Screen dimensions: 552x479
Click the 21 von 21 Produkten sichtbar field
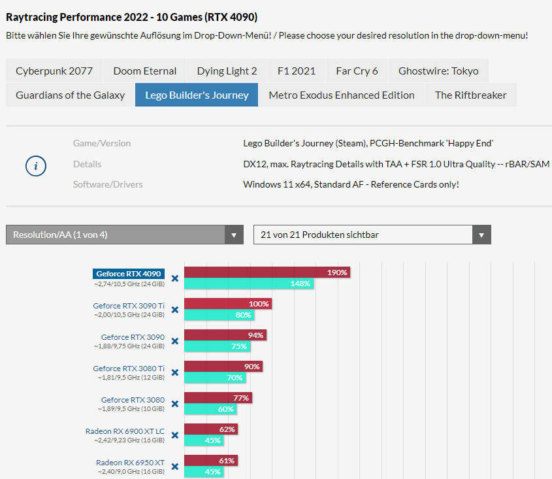[372, 235]
